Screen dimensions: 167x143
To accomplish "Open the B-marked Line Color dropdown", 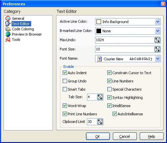I will coord(157,31).
